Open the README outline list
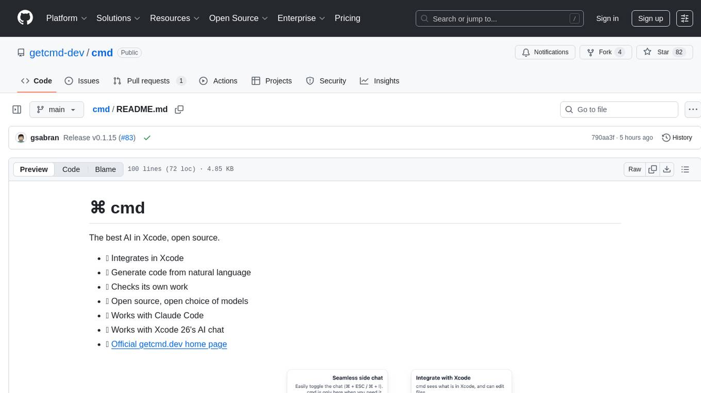This screenshot has height=393, width=701. point(685,169)
